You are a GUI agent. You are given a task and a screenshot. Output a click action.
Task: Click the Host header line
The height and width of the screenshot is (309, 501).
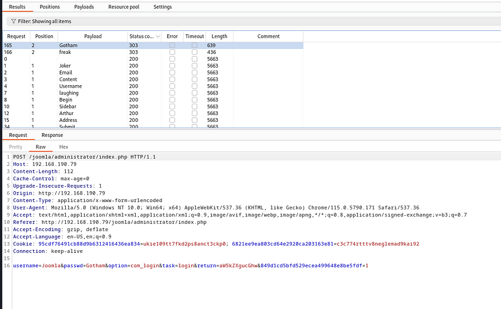coord(45,164)
